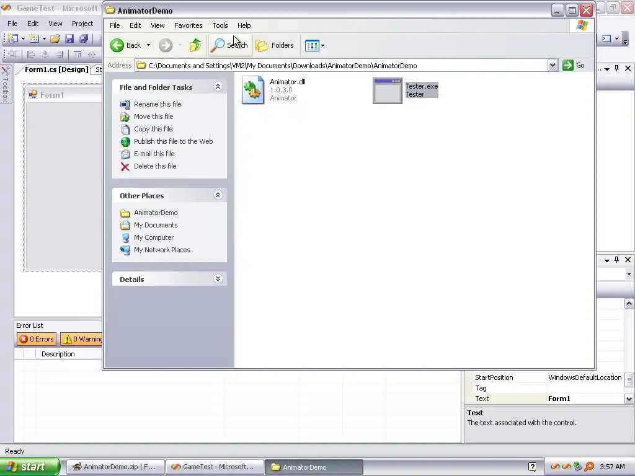
Task: Open the Help menu in Explorer
Action: 244,25
